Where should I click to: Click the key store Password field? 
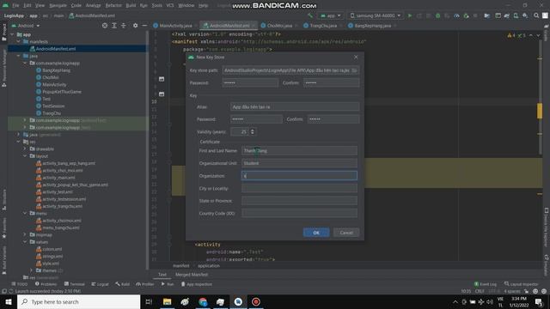click(x=250, y=83)
